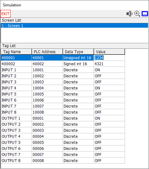Screen dimensions: 149x169
Task: Mute sound with the speaker icon
Action: pyautogui.click(x=129, y=14)
